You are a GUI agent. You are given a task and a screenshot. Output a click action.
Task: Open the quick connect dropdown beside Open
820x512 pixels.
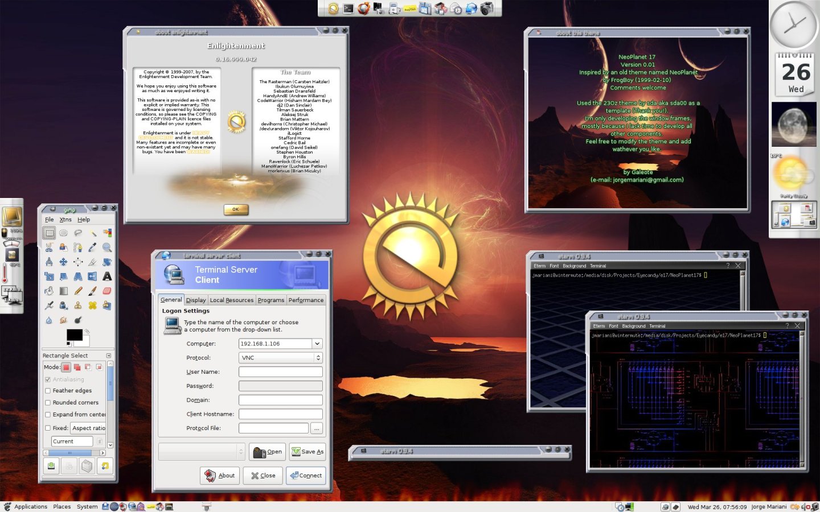202,452
